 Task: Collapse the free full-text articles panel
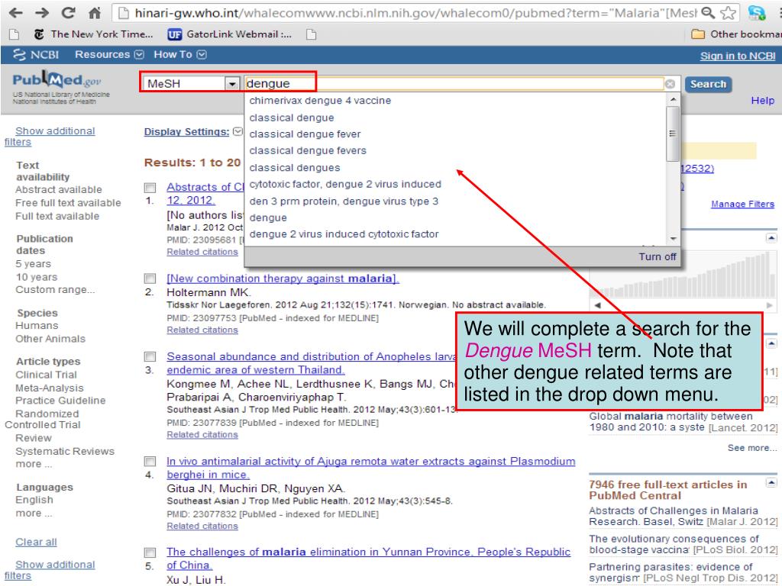(x=771, y=482)
